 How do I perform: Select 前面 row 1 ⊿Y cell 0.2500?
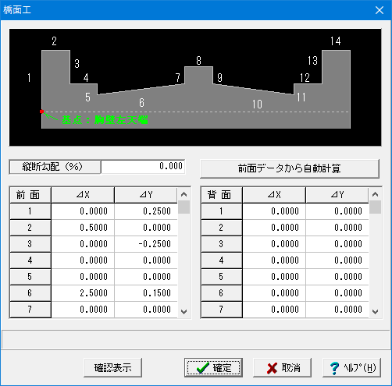(146, 211)
